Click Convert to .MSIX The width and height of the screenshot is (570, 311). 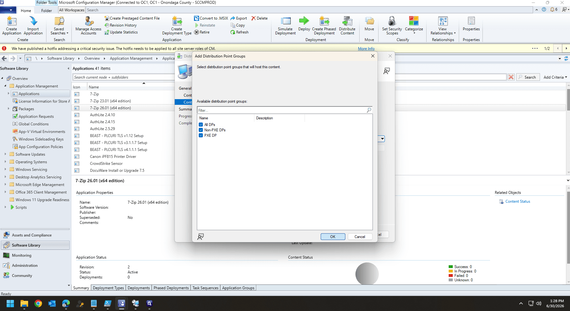click(211, 18)
